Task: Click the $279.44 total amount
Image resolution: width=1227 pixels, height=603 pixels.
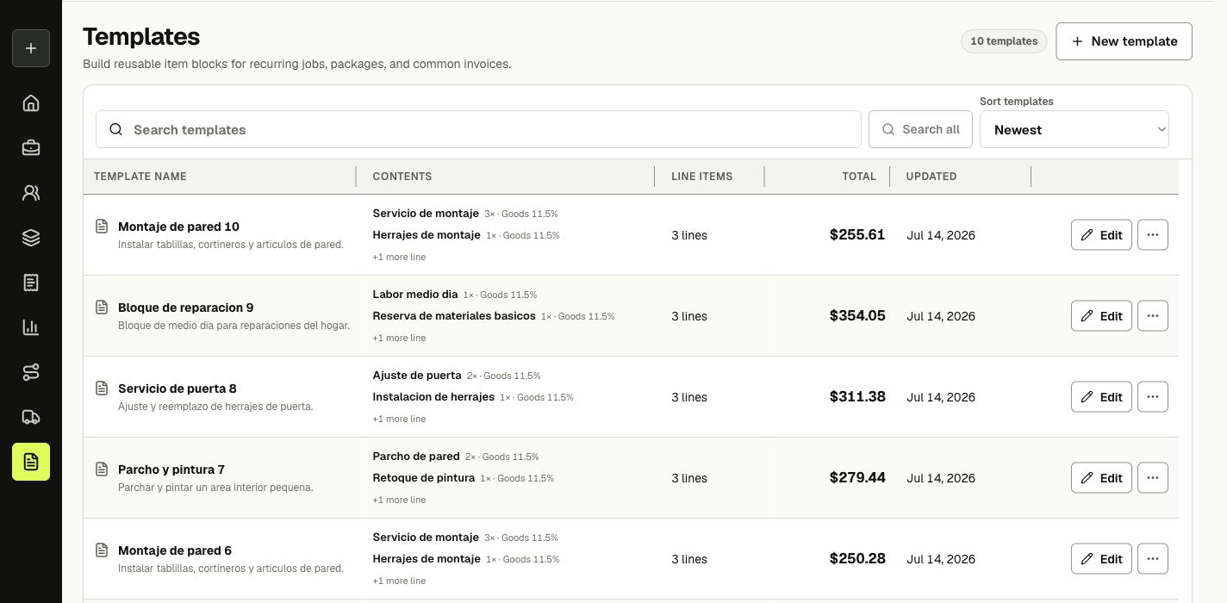Action: coord(857,477)
